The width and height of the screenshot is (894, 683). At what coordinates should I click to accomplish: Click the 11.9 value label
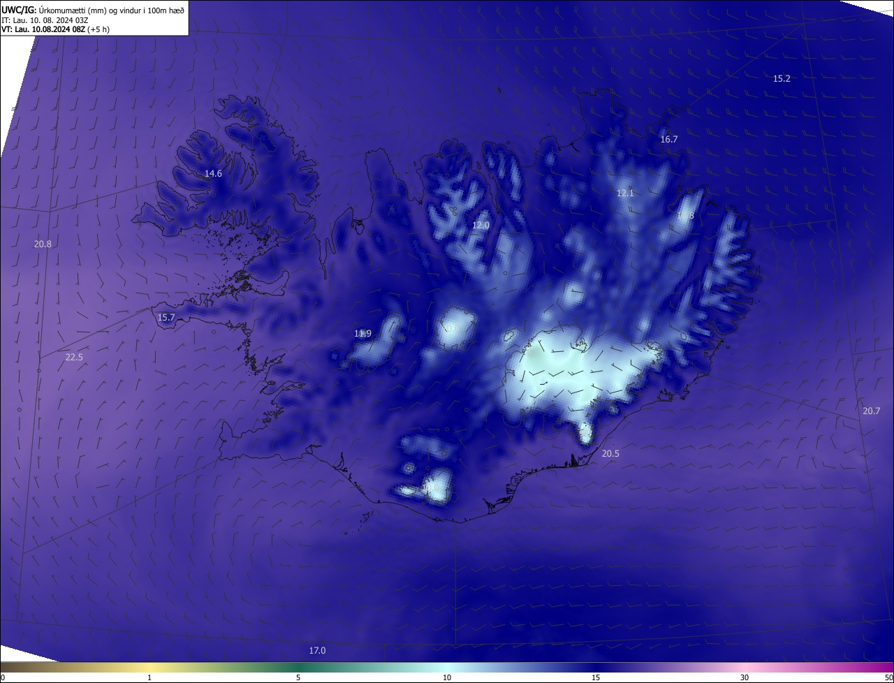362,334
